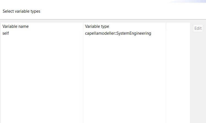Click the bottom of the empty third column
Viewport: 206px width, 123px height.
[x=178, y=118]
